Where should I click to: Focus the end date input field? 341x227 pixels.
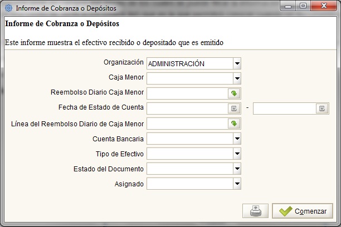point(285,108)
